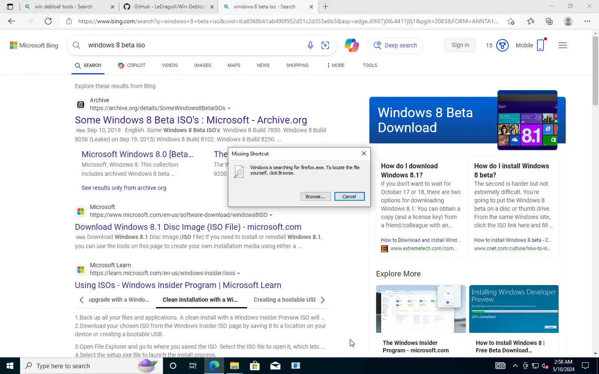Open How to install Windows 8 beta - C... link
The image size is (599, 374).
point(513,240)
